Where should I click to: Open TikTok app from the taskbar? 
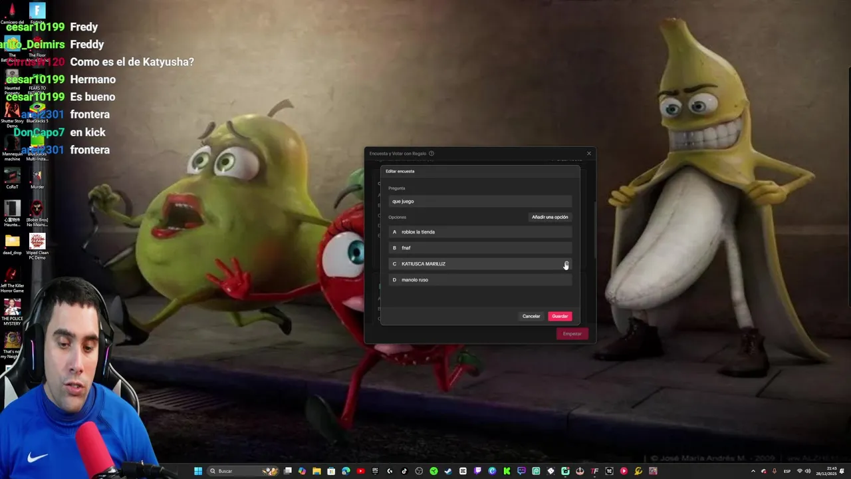(x=404, y=471)
